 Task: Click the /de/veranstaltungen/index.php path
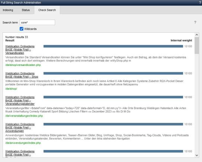point(24,116)
